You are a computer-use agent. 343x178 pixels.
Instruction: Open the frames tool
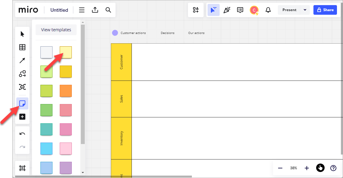tap(22, 168)
